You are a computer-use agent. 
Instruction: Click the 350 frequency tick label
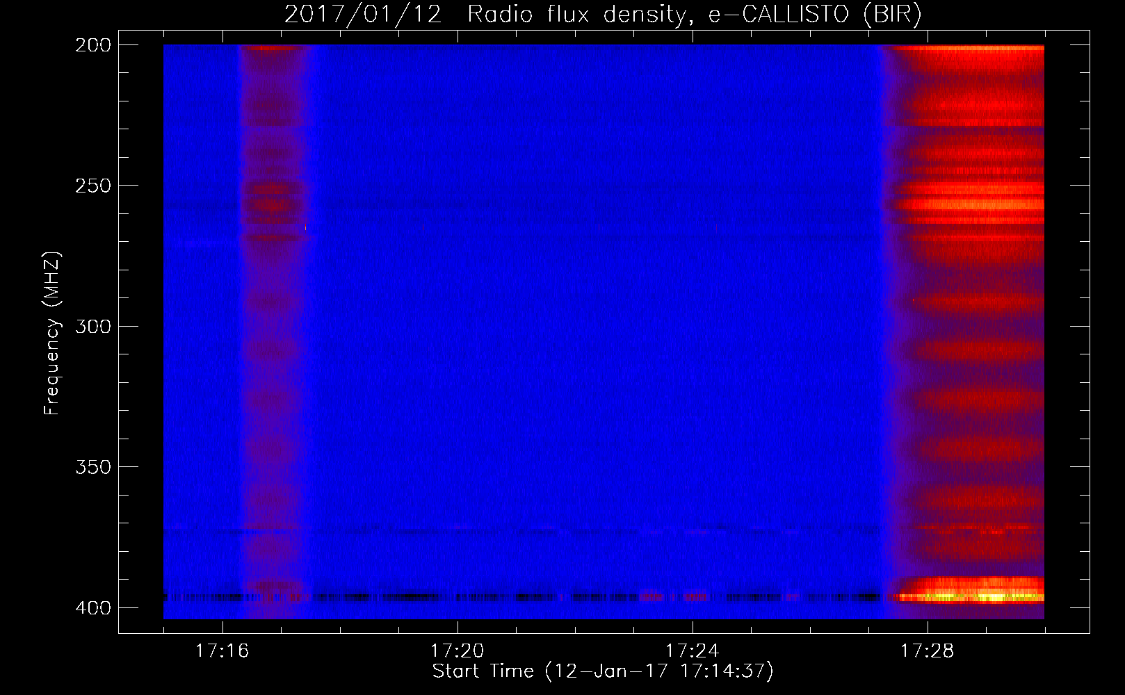coord(92,466)
